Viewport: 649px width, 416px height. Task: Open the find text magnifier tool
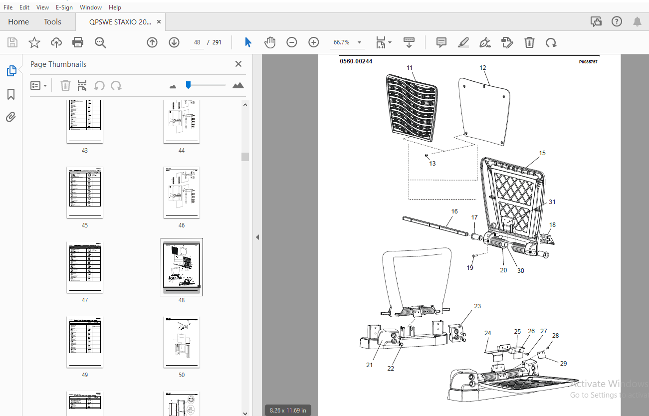point(100,42)
